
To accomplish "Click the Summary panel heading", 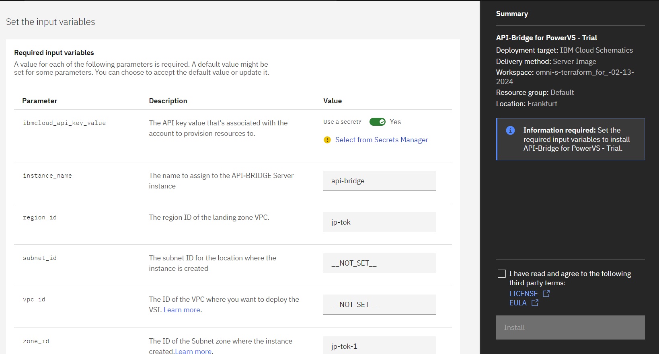I will (512, 14).
